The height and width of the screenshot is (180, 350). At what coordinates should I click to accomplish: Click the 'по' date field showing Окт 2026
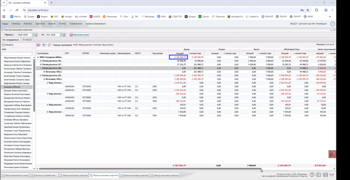(53, 35)
